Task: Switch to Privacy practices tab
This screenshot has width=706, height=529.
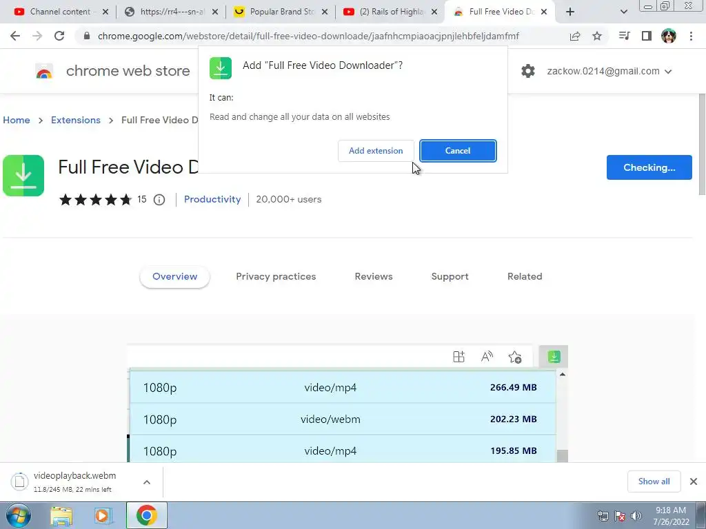Action: point(276,276)
